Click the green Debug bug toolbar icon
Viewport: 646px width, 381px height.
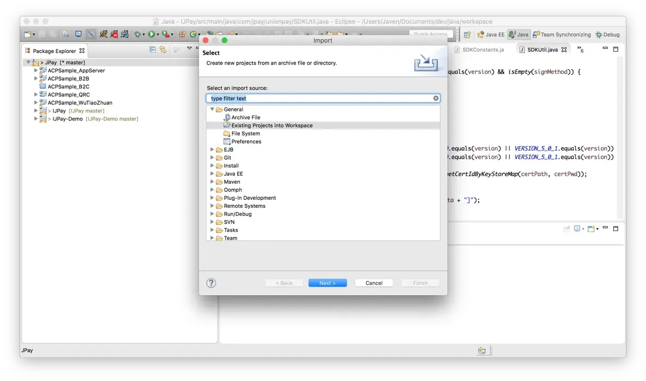pos(137,34)
